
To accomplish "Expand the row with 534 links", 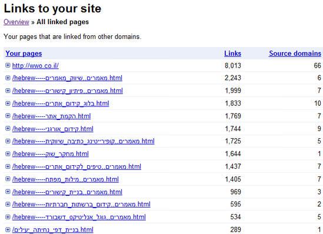I will (x=8, y=217).
